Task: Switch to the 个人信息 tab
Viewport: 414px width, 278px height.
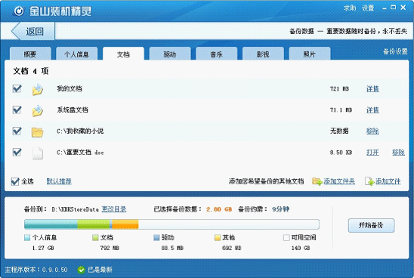Action: 77,54
